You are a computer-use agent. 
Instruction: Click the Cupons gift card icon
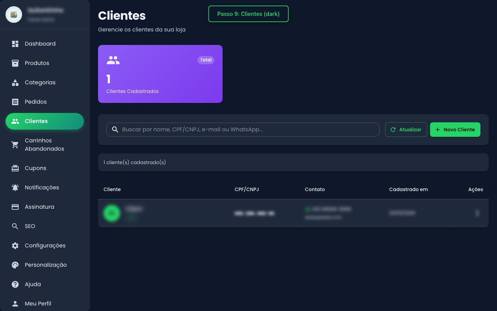pos(15,168)
